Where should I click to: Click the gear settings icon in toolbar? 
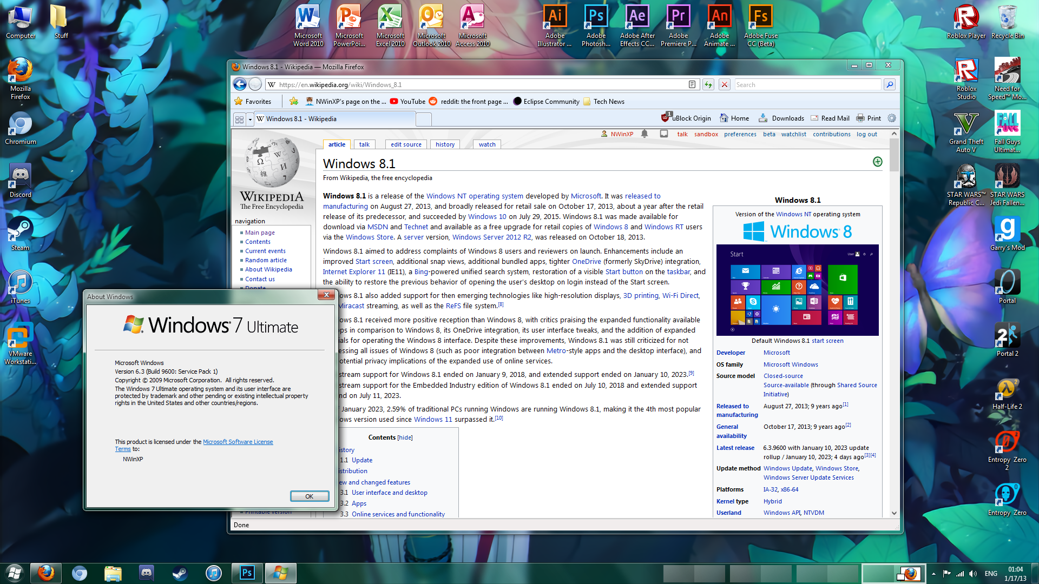point(892,118)
